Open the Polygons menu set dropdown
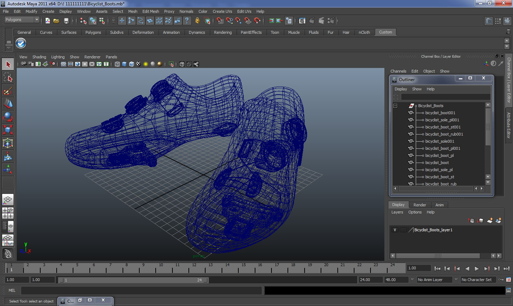 (21, 20)
